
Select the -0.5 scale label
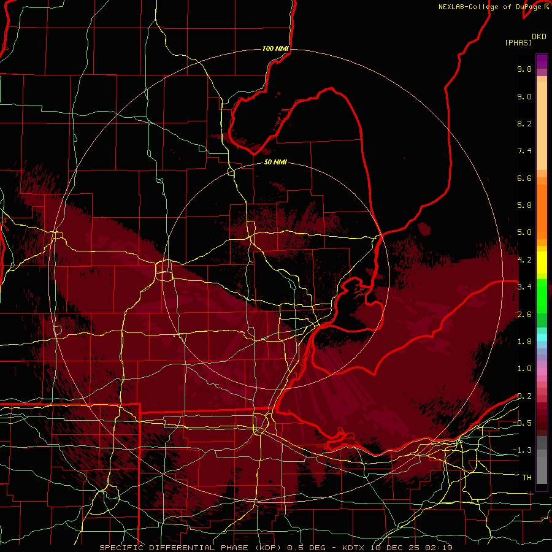522,423
